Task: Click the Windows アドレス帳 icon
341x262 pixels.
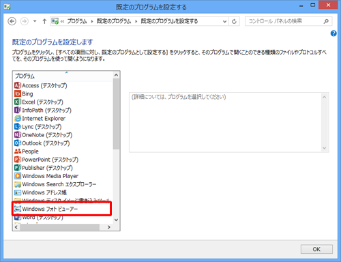Action: pos(18,192)
